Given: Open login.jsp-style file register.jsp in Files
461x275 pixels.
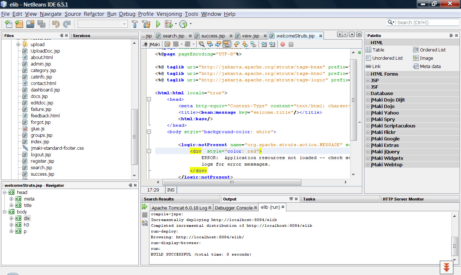Looking at the screenshot, I should coord(42,161).
